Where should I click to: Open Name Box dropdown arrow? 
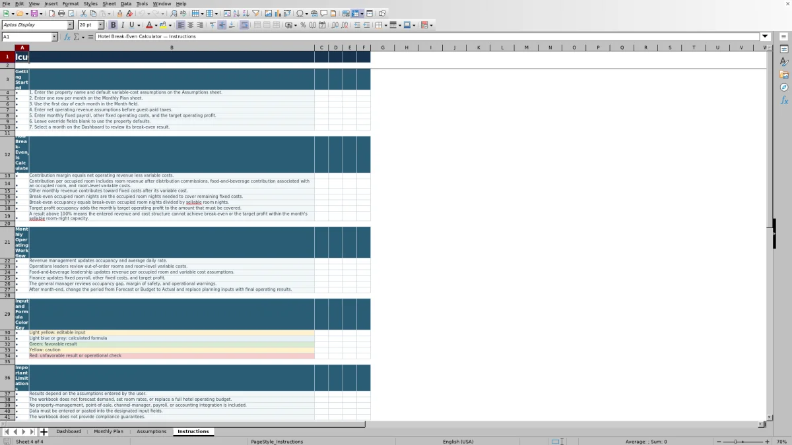(55, 37)
